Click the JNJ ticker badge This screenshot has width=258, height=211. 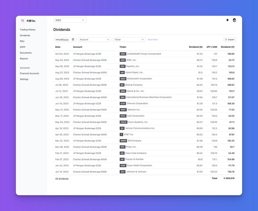coord(123,172)
